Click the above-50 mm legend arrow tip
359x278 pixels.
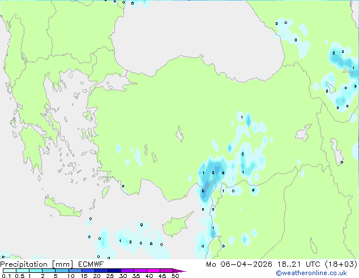pos(179,271)
